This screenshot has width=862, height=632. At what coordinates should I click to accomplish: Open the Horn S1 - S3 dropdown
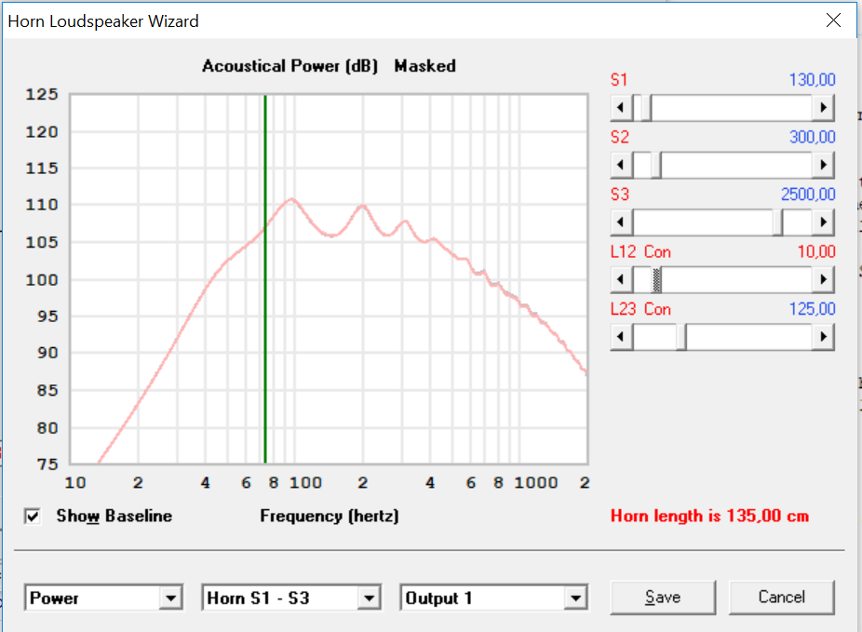369,598
